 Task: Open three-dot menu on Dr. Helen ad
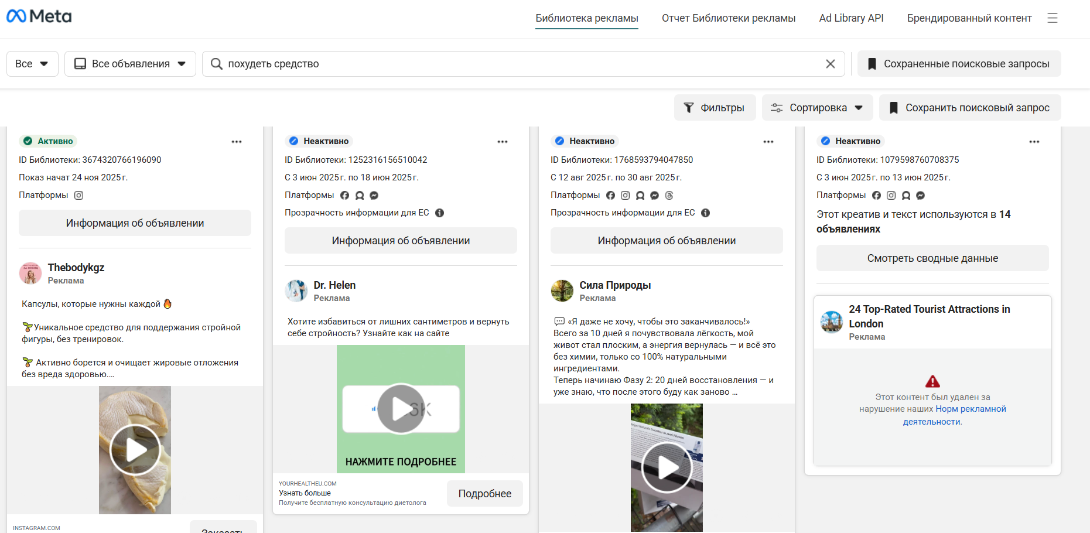click(502, 142)
